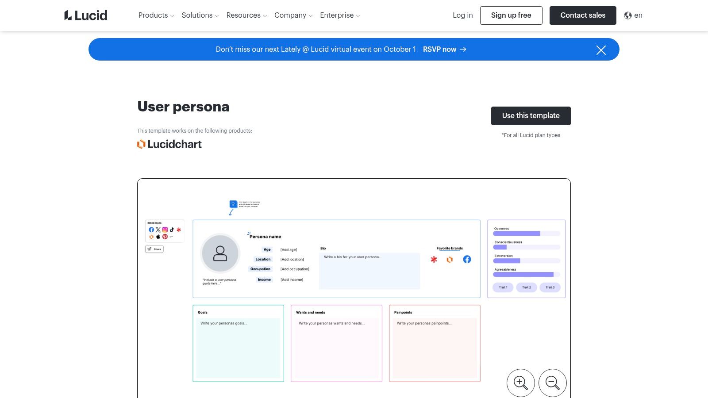Click the Share button in the template preview

[x=154, y=249]
